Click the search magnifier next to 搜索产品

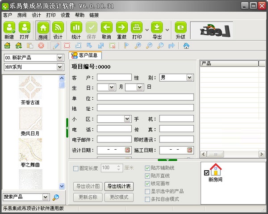click(56, 197)
